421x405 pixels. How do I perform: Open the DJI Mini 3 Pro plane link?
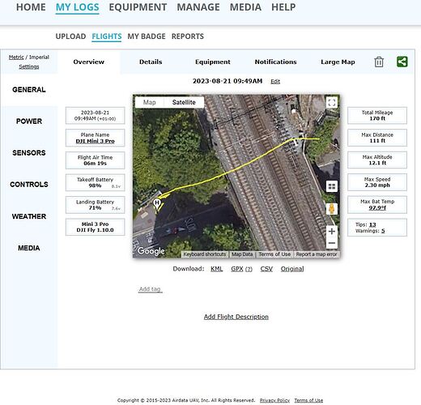[x=95, y=141]
